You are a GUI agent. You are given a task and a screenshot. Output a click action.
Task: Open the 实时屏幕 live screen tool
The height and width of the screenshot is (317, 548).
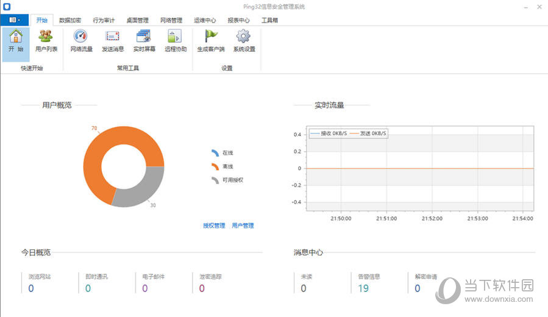[x=144, y=41]
